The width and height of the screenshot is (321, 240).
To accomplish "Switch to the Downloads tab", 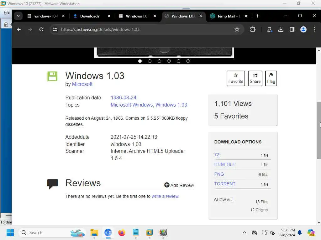I will pos(89,16).
